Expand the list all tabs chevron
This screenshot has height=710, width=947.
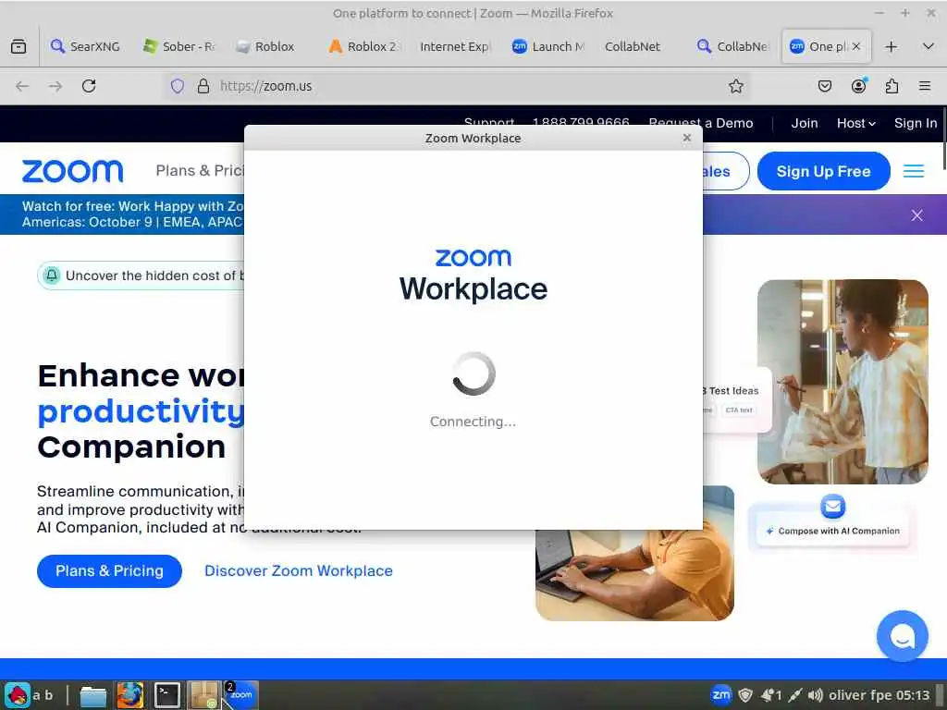[x=929, y=46]
